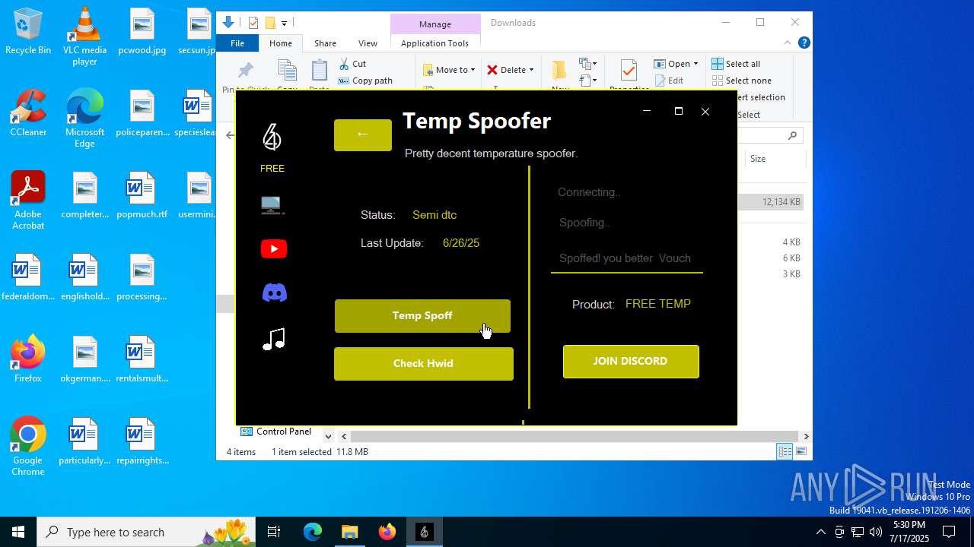974x547 pixels.
Task: Click Select none in the ribbon
Action: point(742,81)
